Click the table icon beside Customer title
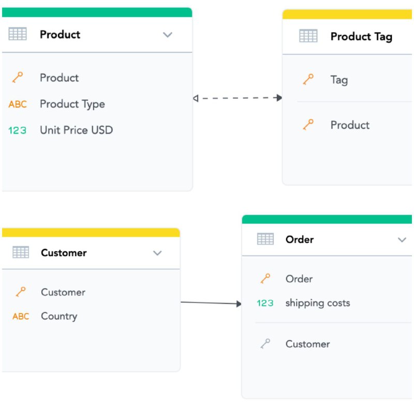414x414 pixels. pyautogui.click(x=21, y=252)
